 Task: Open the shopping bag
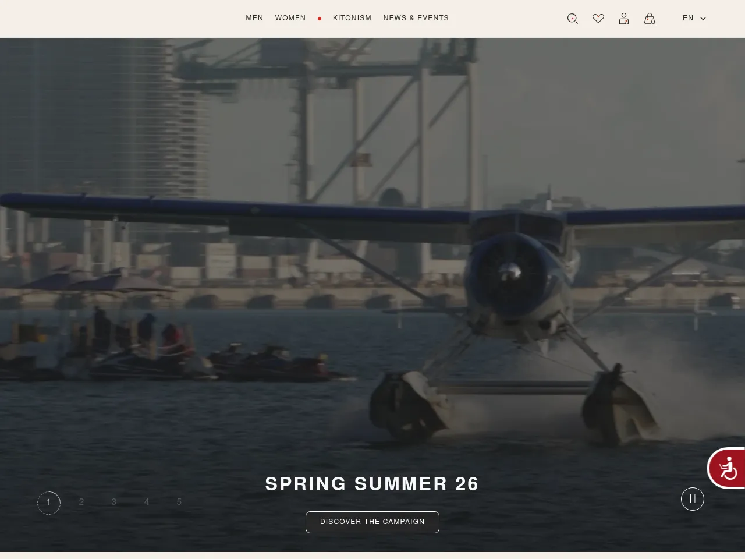pyautogui.click(x=650, y=18)
